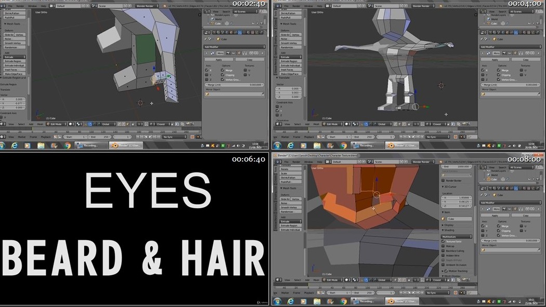Click Merge Limit slider in 00:04:00 frame
Screen dimensions: 546x307
click(511, 85)
